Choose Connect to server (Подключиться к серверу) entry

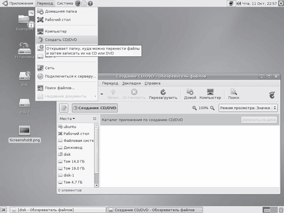pos(66,76)
